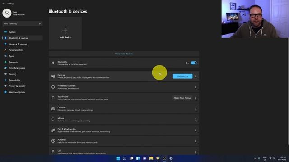
Task: Click Open Your Phone button
Action: (x=182, y=98)
